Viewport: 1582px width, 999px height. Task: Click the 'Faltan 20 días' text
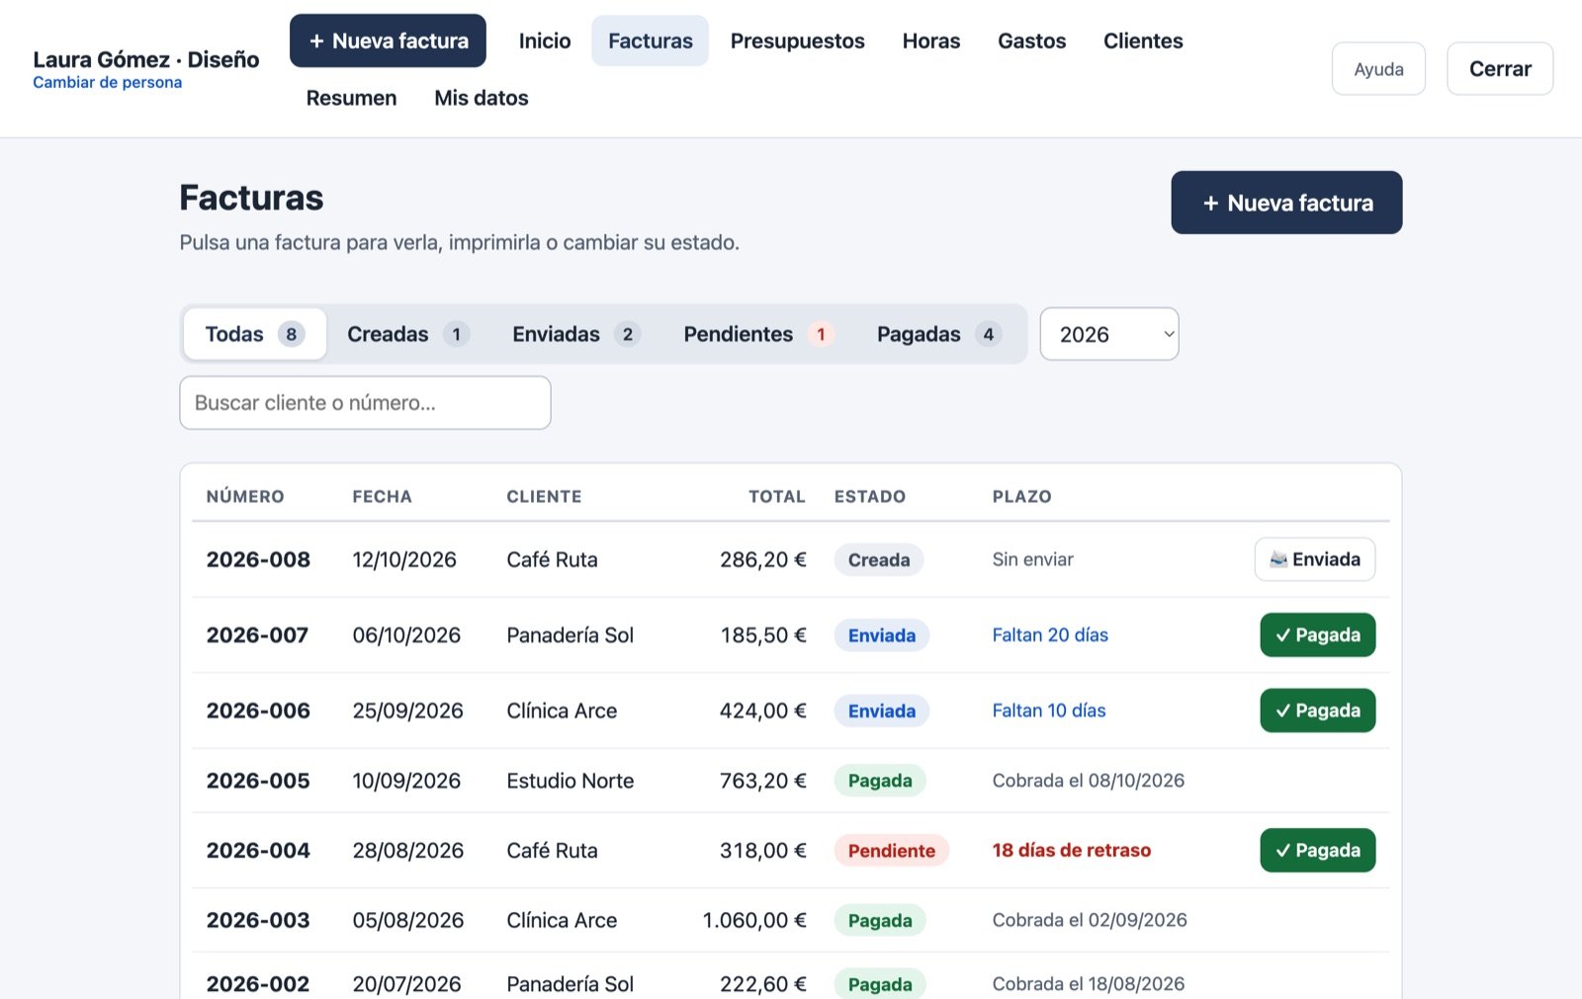1050,635
